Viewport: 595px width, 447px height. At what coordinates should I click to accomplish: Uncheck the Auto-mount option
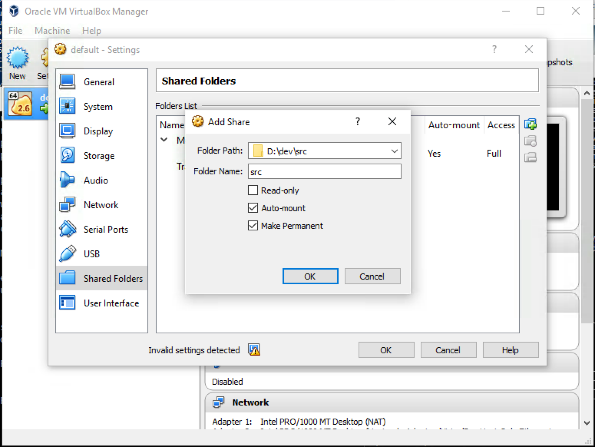253,208
